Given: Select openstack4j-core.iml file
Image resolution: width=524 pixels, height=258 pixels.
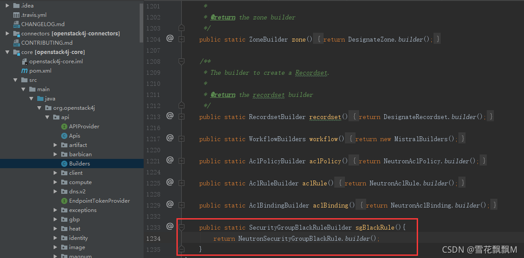Looking at the screenshot, I should pos(56,62).
